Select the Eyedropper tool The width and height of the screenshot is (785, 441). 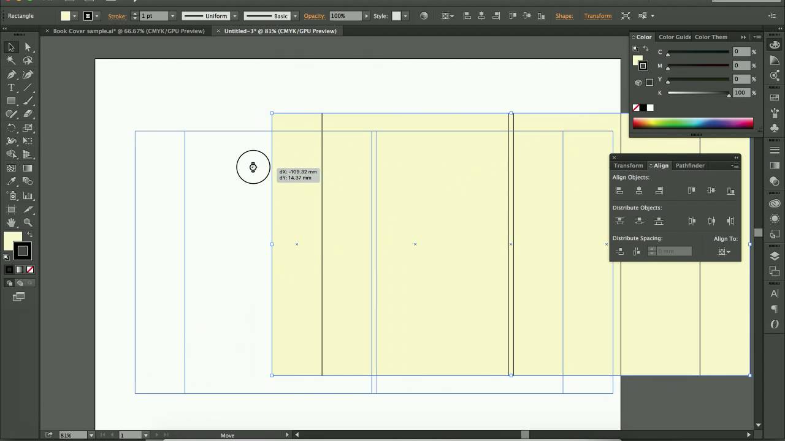(x=11, y=182)
